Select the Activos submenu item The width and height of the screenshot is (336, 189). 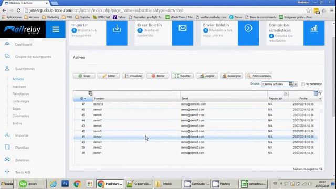pyautogui.click(x=18, y=79)
